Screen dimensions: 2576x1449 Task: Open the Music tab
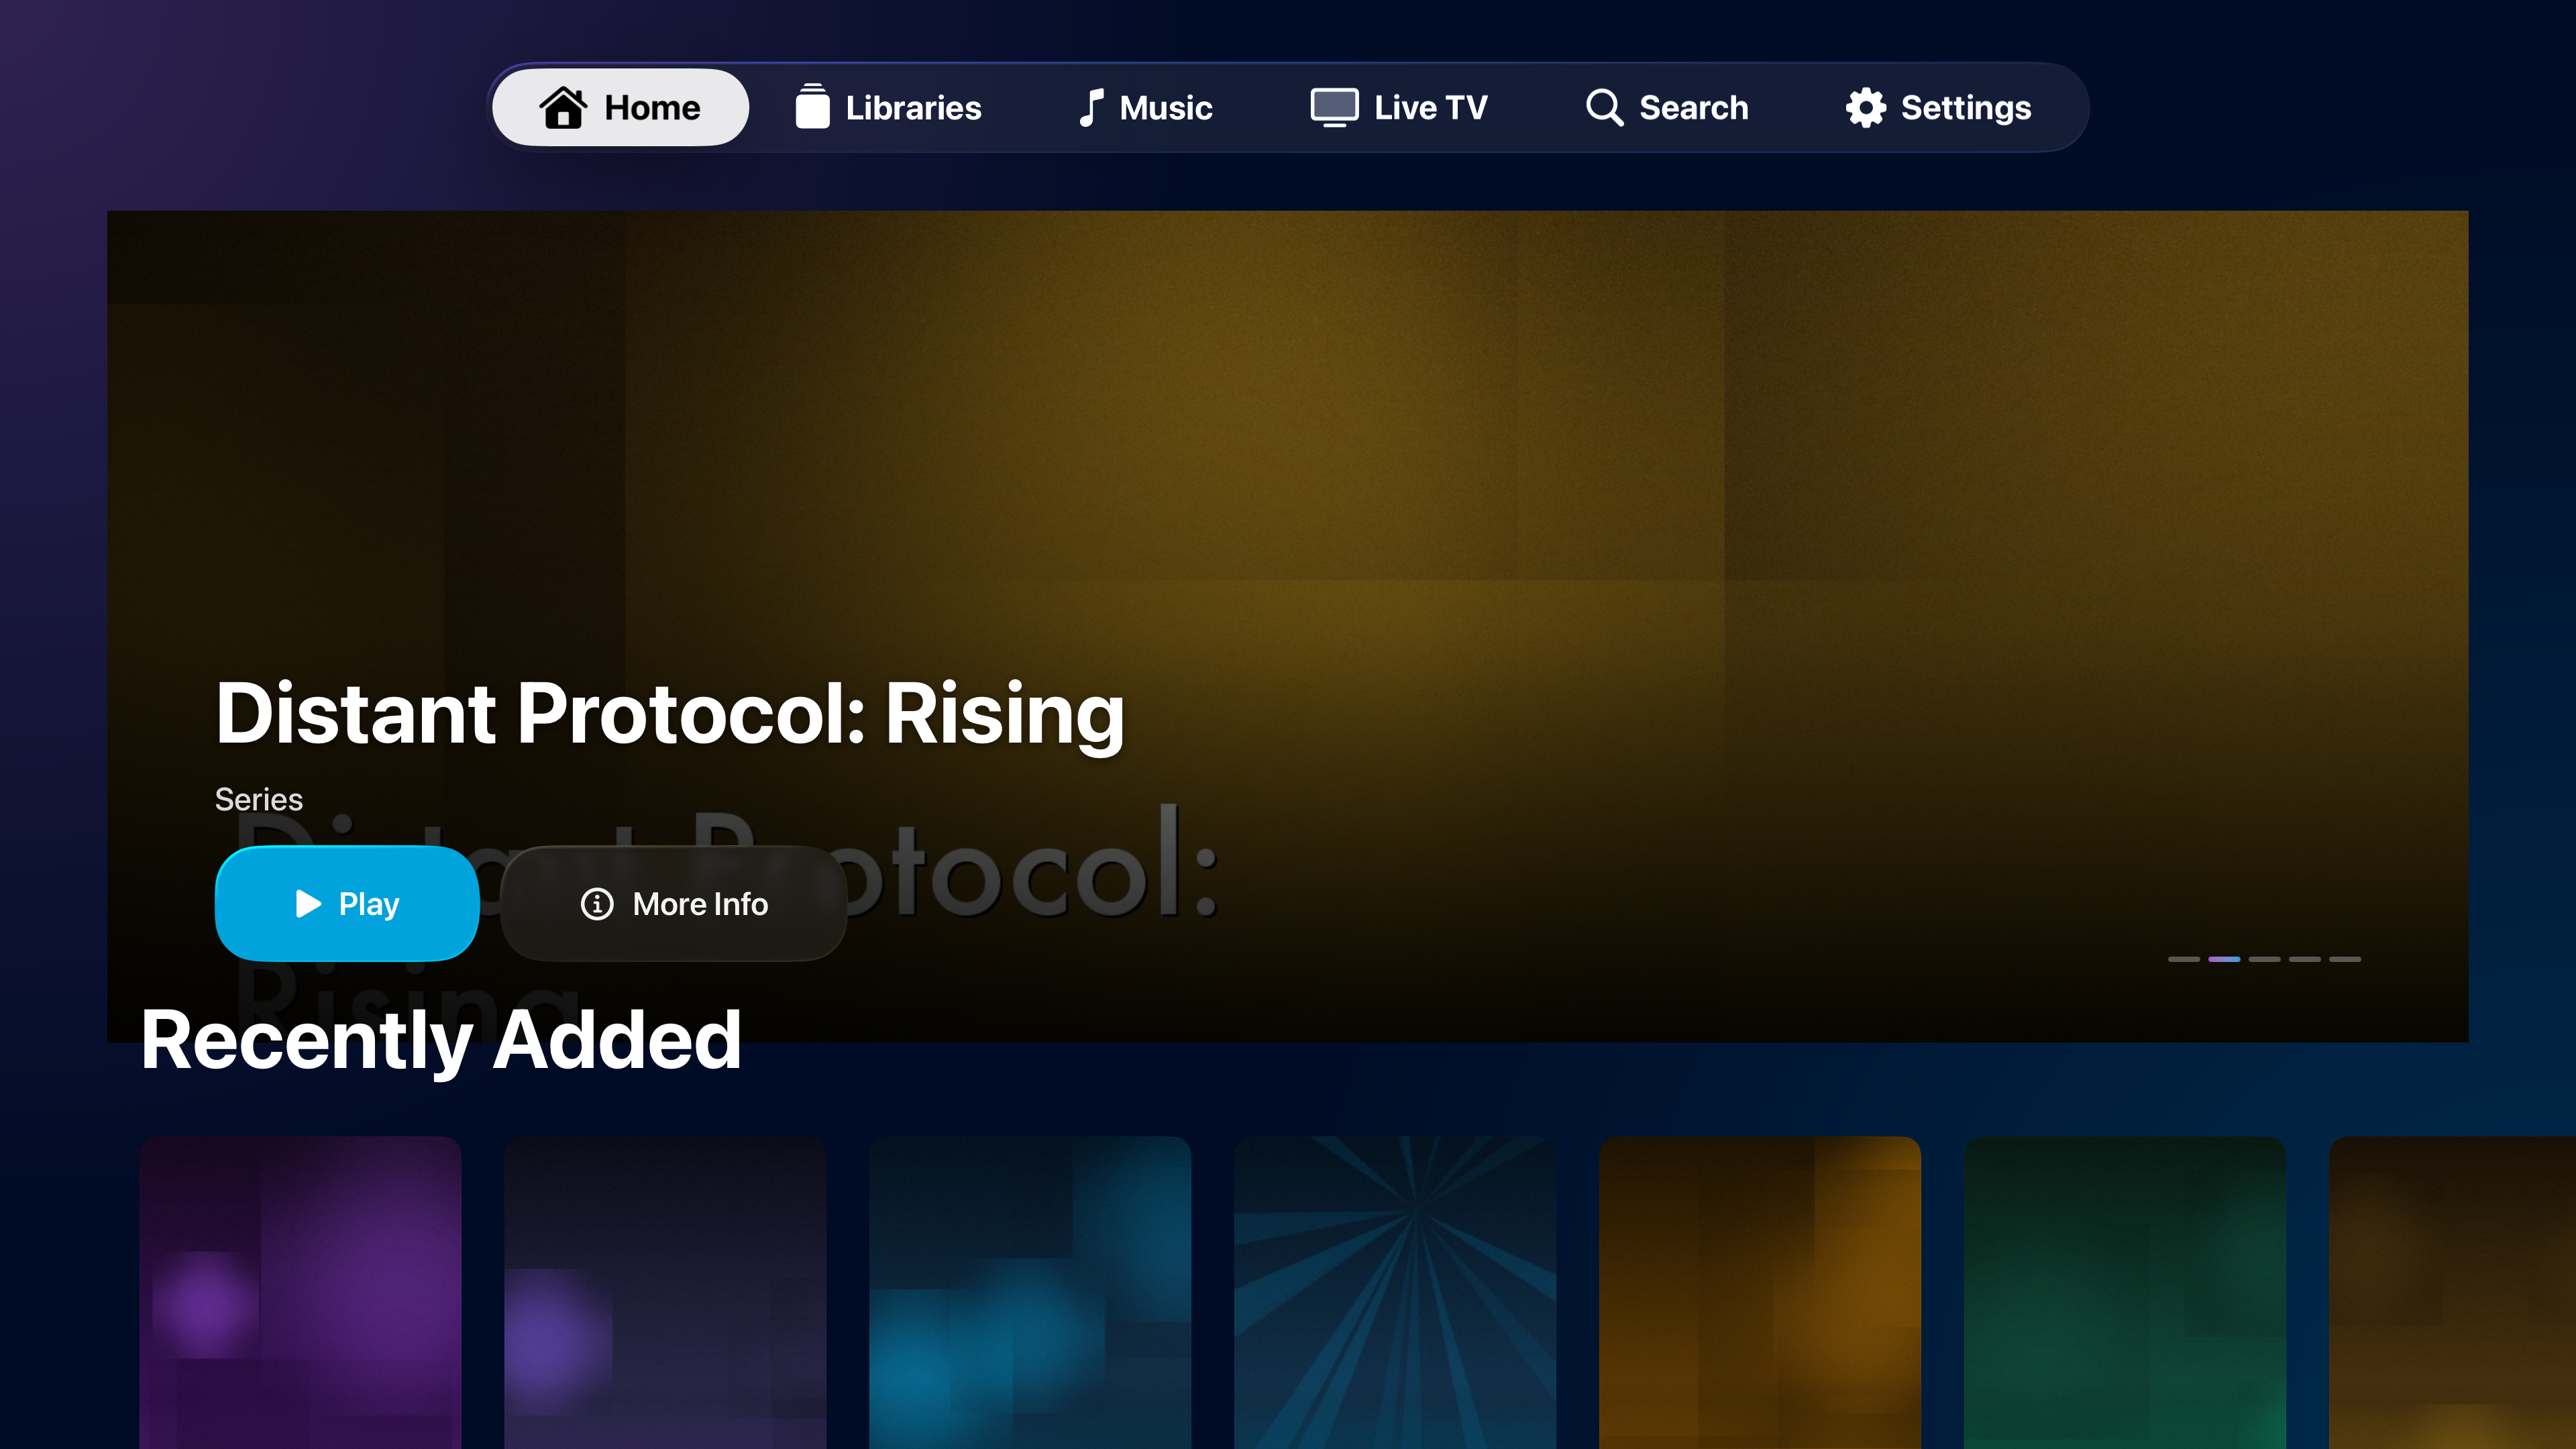pyautogui.click(x=1146, y=107)
